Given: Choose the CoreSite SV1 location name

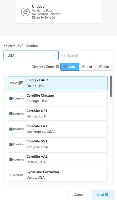Looking at the screenshot, I should tap(37, 141).
